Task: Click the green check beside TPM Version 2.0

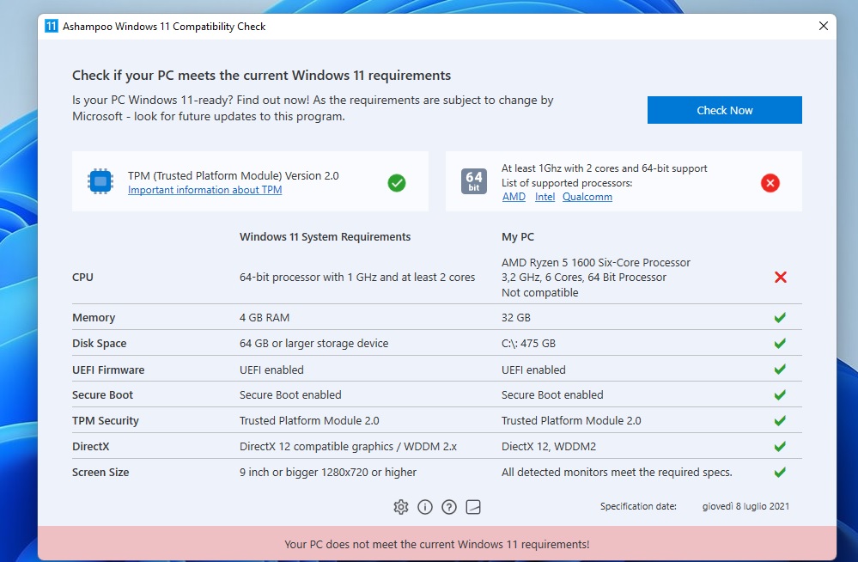Action: (397, 183)
